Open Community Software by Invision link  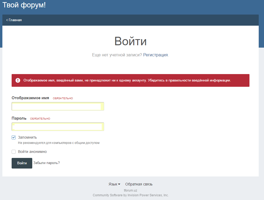point(131,195)
